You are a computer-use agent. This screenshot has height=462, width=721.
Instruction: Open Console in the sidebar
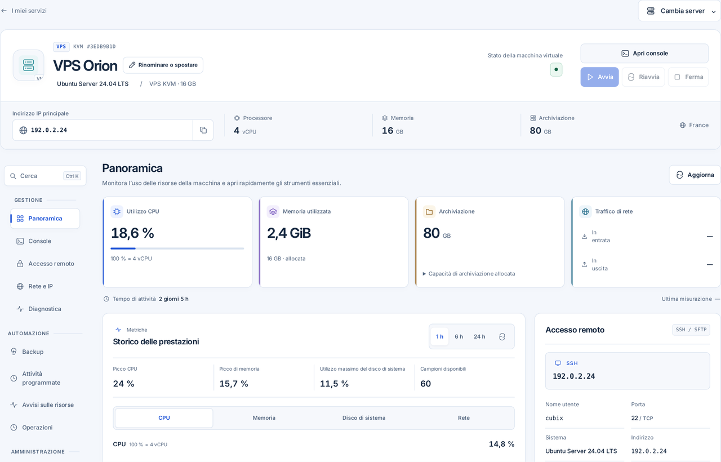[x=45, y=241]
